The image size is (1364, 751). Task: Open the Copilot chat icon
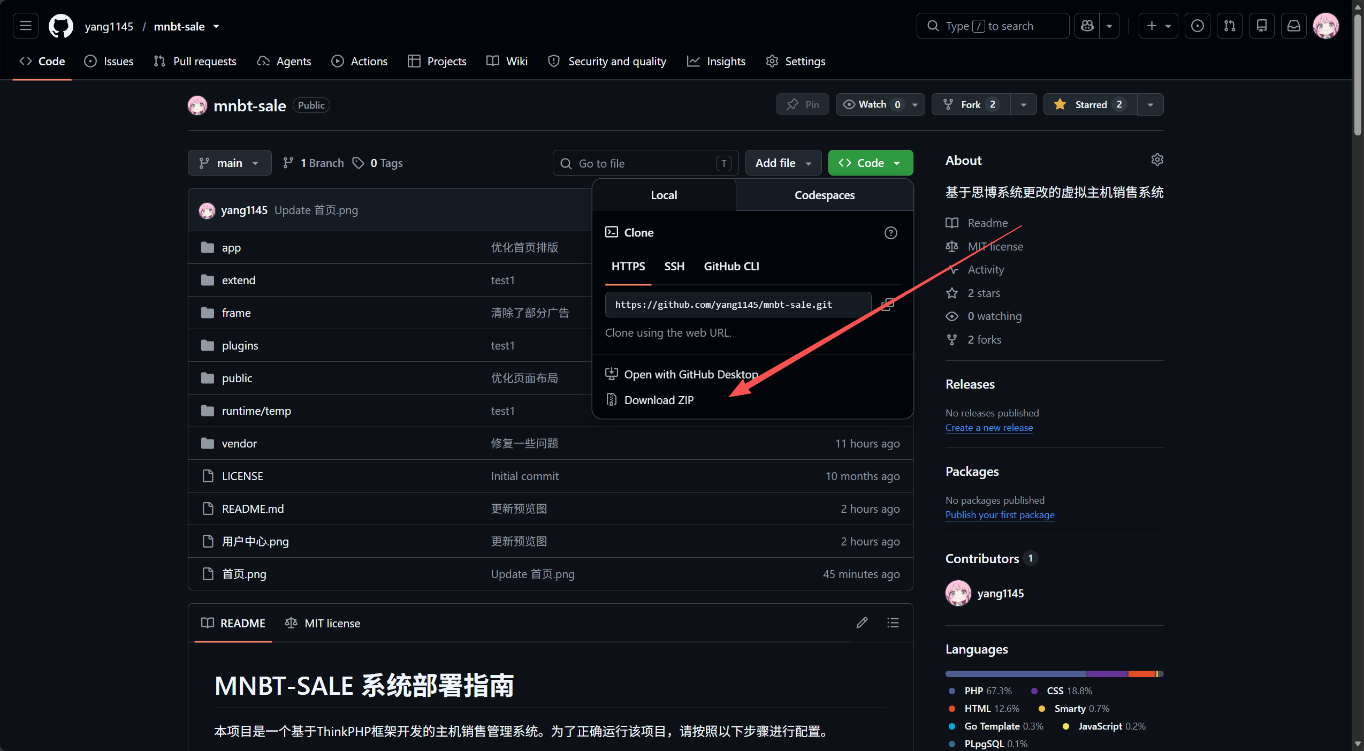[x=1087, y=26]
